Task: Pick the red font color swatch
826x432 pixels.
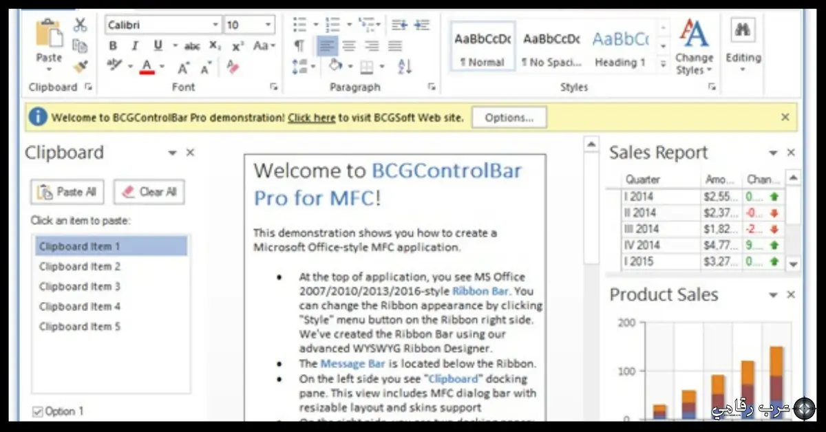Action: (147, 67)
